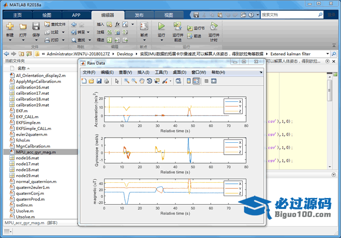Toggle the Edit Plot arrow tool

[117, 81]
